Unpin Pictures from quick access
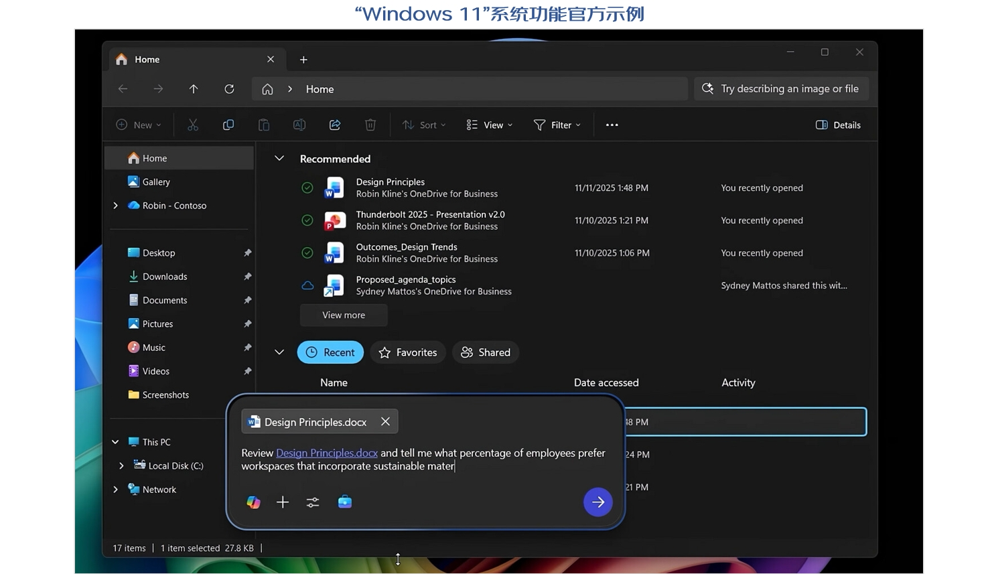This screenshot has height=574, width=986. coord(247,324)
